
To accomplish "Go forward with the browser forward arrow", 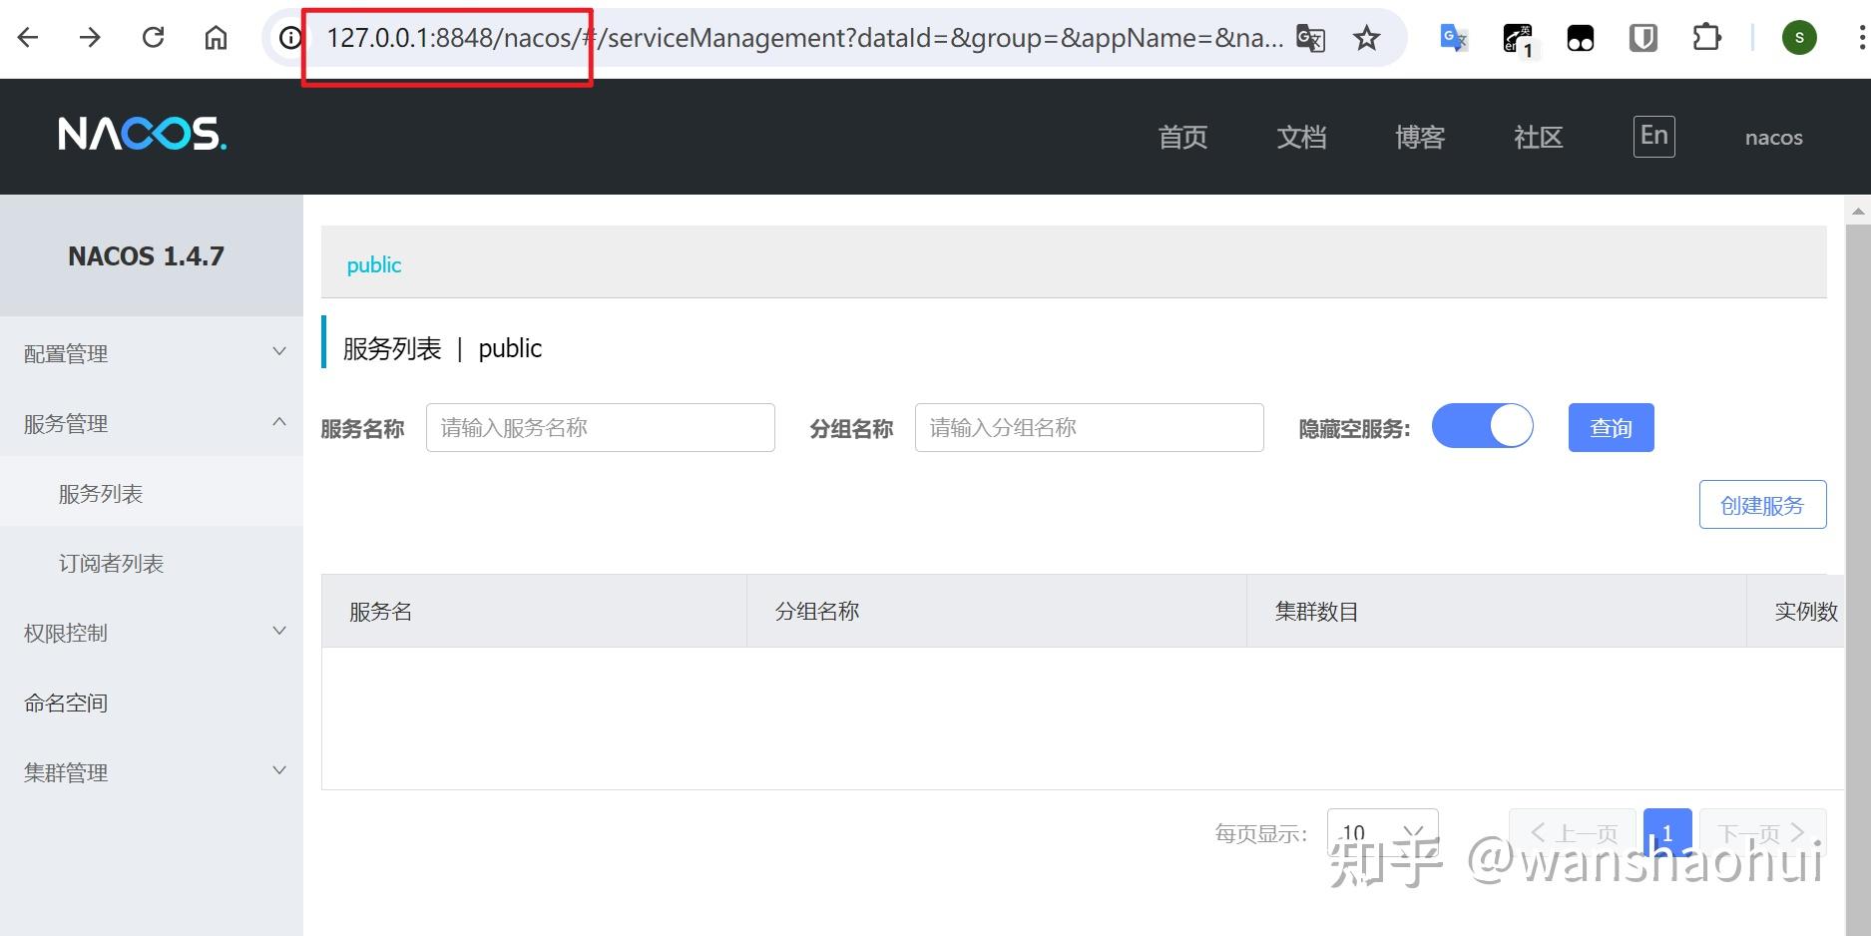I will pos(90,38).
